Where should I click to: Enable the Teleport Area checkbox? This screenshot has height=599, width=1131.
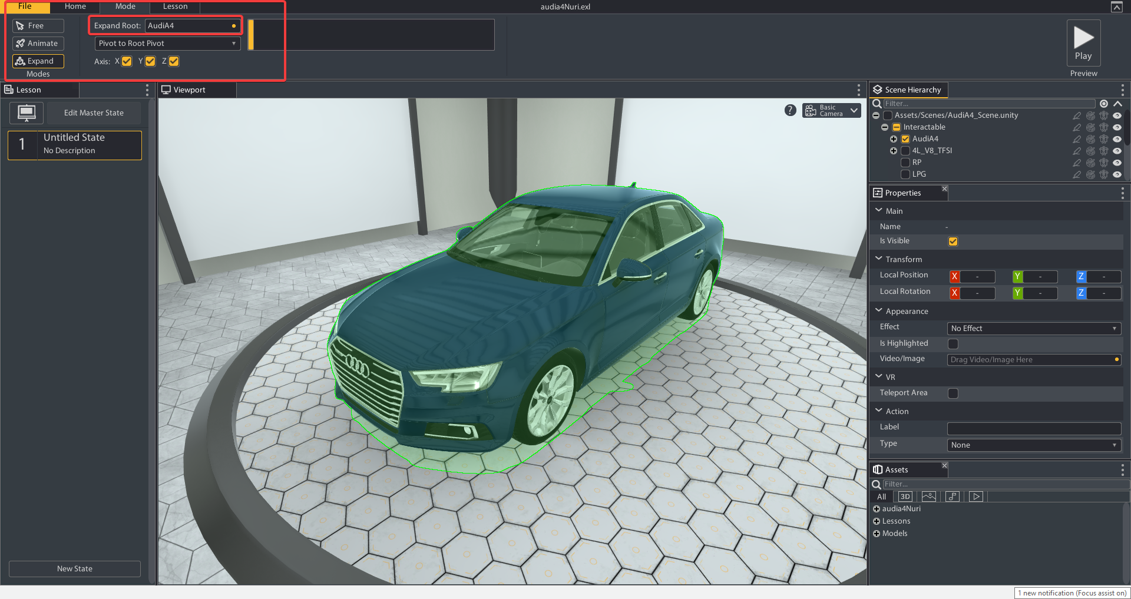953,393
